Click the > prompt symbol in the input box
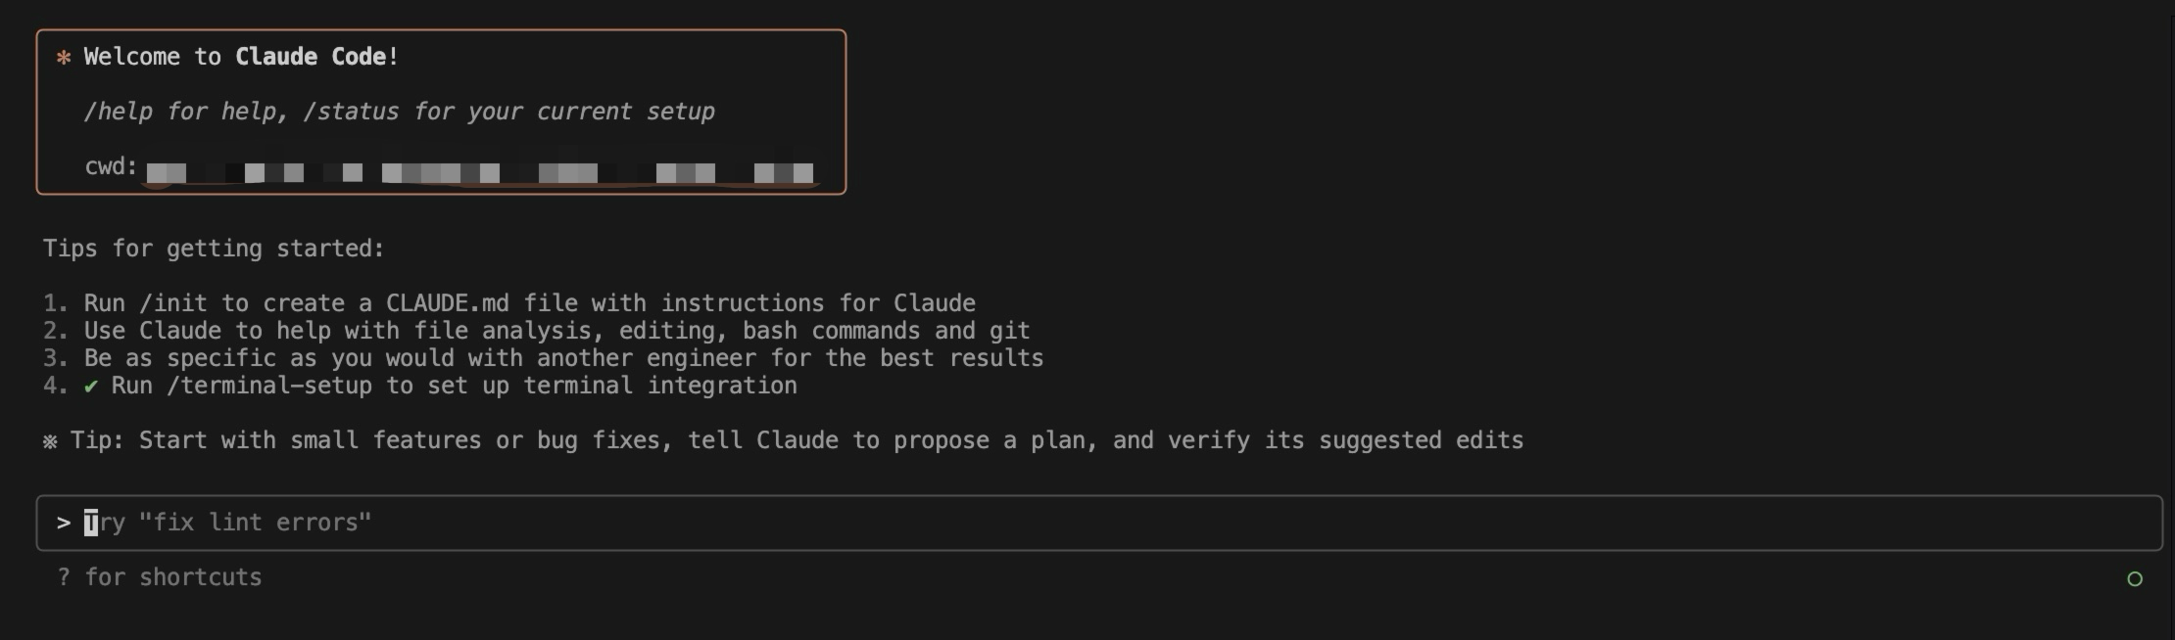This screenshot has width=2175, height=640. coord(64,523)
